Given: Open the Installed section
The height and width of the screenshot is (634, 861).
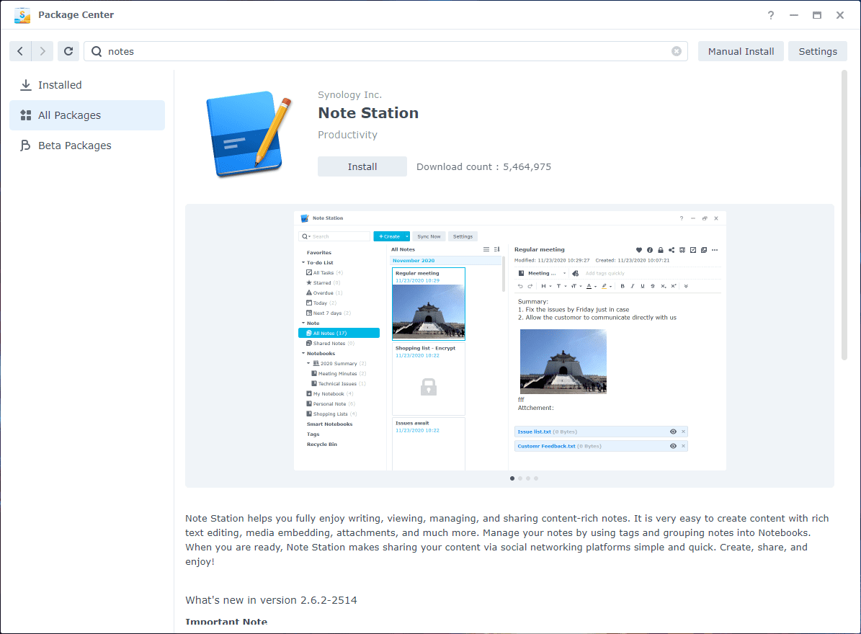Looking at the screenshot, I should point(87,85).
